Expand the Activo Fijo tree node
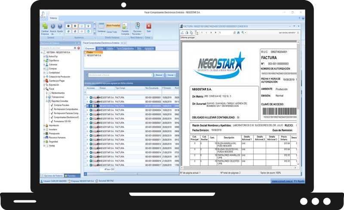Screen dimensions: 344x210 click(44, 56)
